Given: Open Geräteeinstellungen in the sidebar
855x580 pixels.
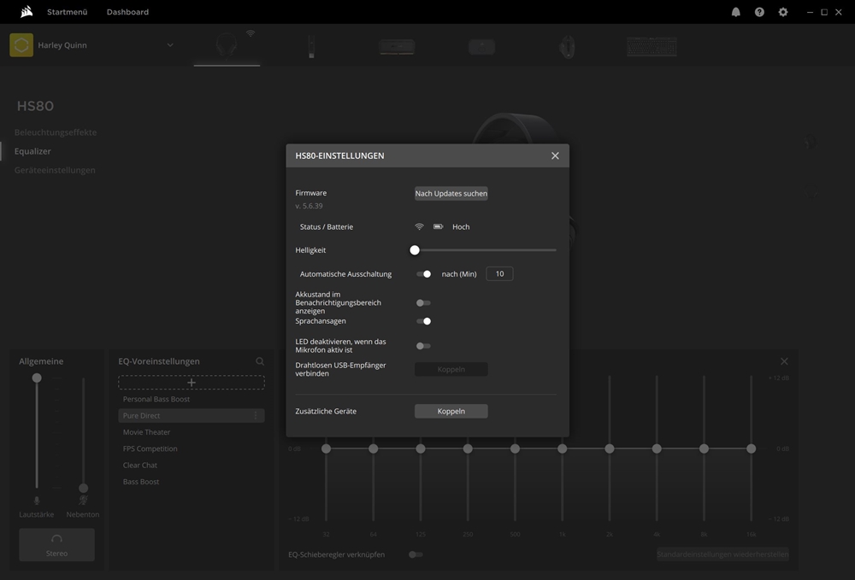Looking at the screenshot, I should [x=55, y=170].
